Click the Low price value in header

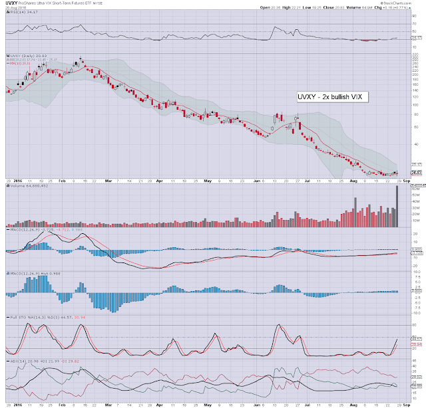click(317, 7)
